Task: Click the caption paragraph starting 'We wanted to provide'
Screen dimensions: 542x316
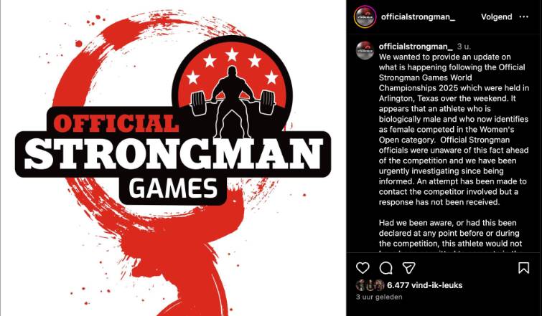Action: pyautogui.click(x=454, y=130)
